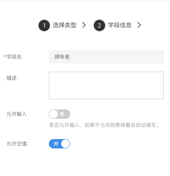Image resolution: width=170 pixels, height=176 pixels.
Task: Click the 允许空值 label
Action: 17,144
